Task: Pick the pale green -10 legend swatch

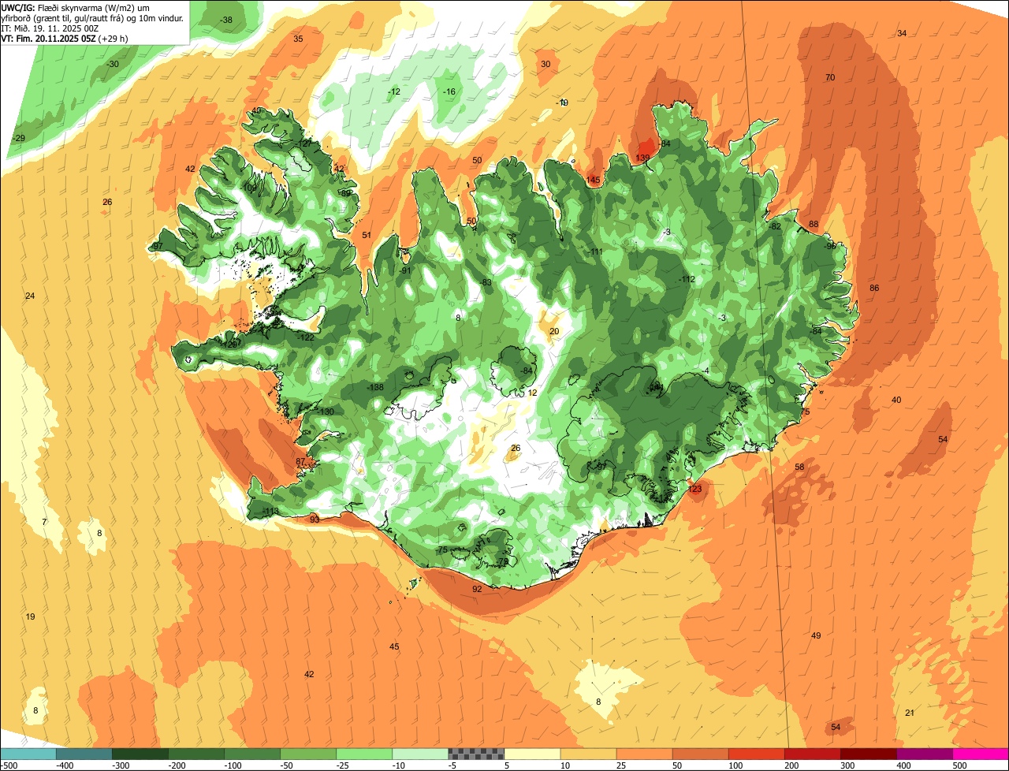Action: [420, 754]
